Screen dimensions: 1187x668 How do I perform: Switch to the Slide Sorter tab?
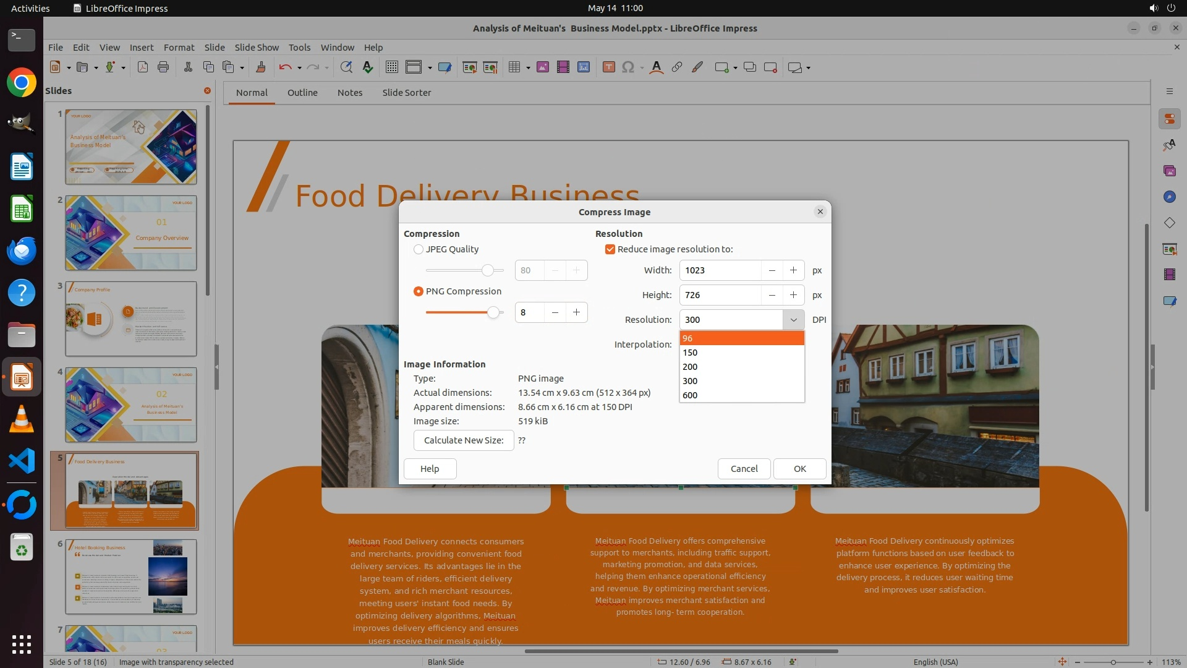point(406,93)
